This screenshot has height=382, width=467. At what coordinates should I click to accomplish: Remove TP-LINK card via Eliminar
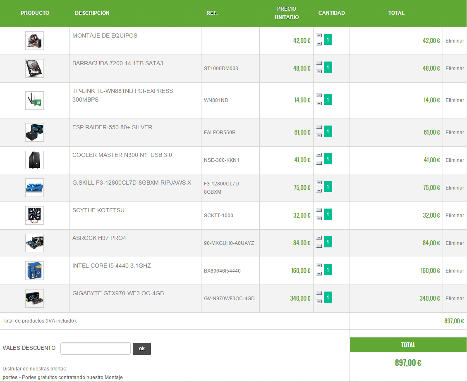pyautogui.click(x=455, y=100)
